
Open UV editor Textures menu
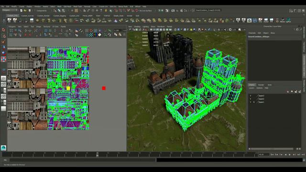click(47, 27)
